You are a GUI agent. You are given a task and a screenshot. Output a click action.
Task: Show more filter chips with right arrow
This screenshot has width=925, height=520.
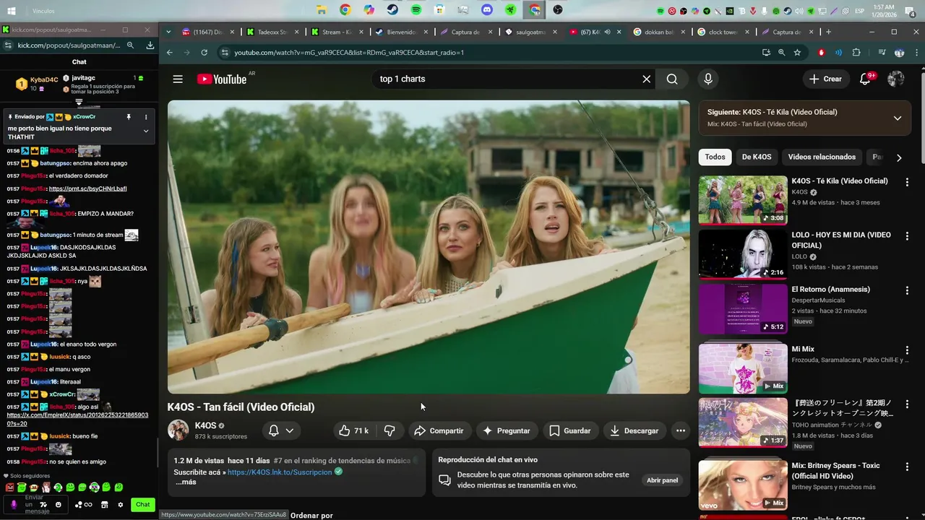899,157
